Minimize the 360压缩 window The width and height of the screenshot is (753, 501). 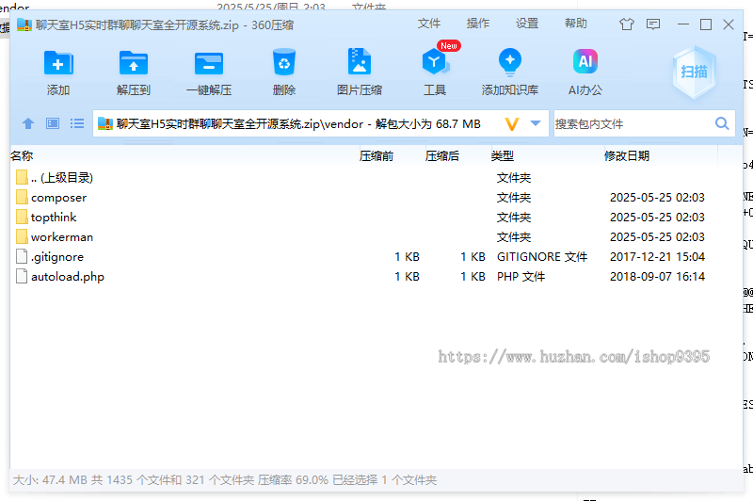pyautogui.click(x=683, y=24)
